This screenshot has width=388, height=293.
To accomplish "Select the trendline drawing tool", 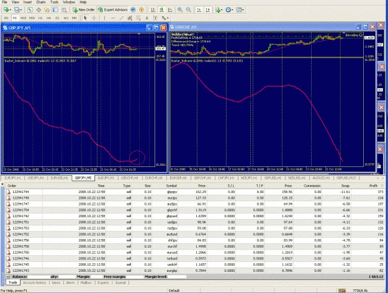I will [121, 18].
